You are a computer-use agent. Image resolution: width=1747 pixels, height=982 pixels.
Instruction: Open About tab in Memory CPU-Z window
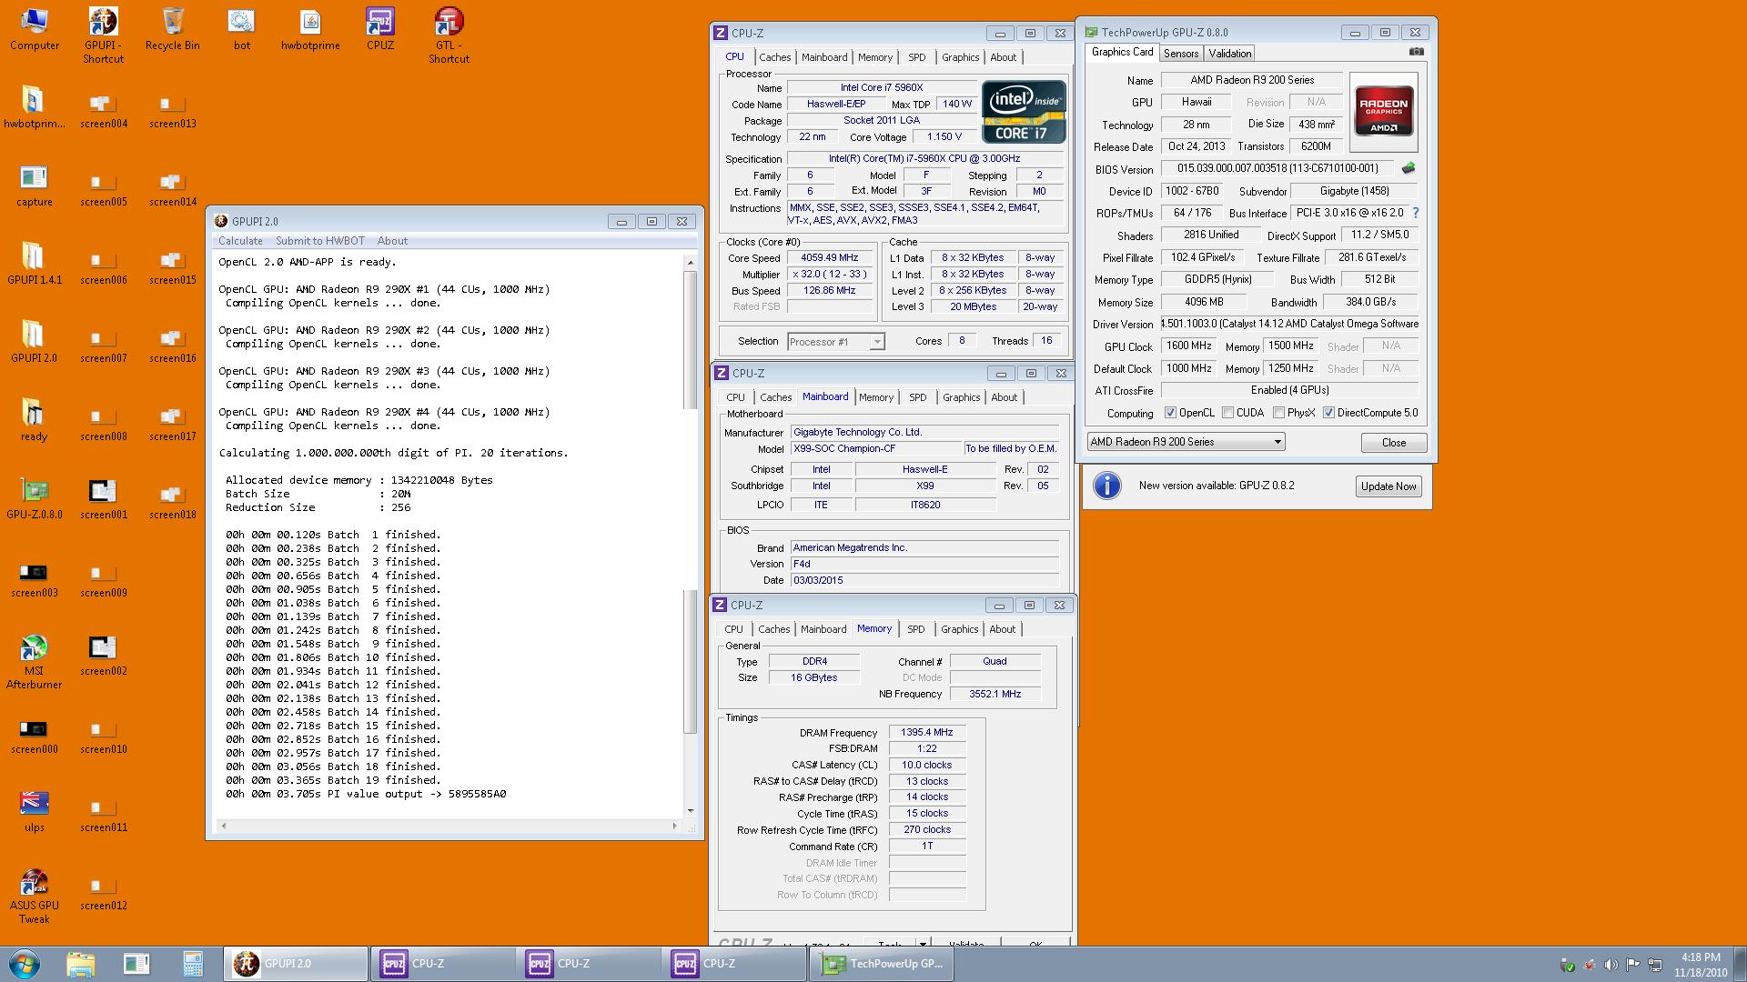tap(1002, 629)
